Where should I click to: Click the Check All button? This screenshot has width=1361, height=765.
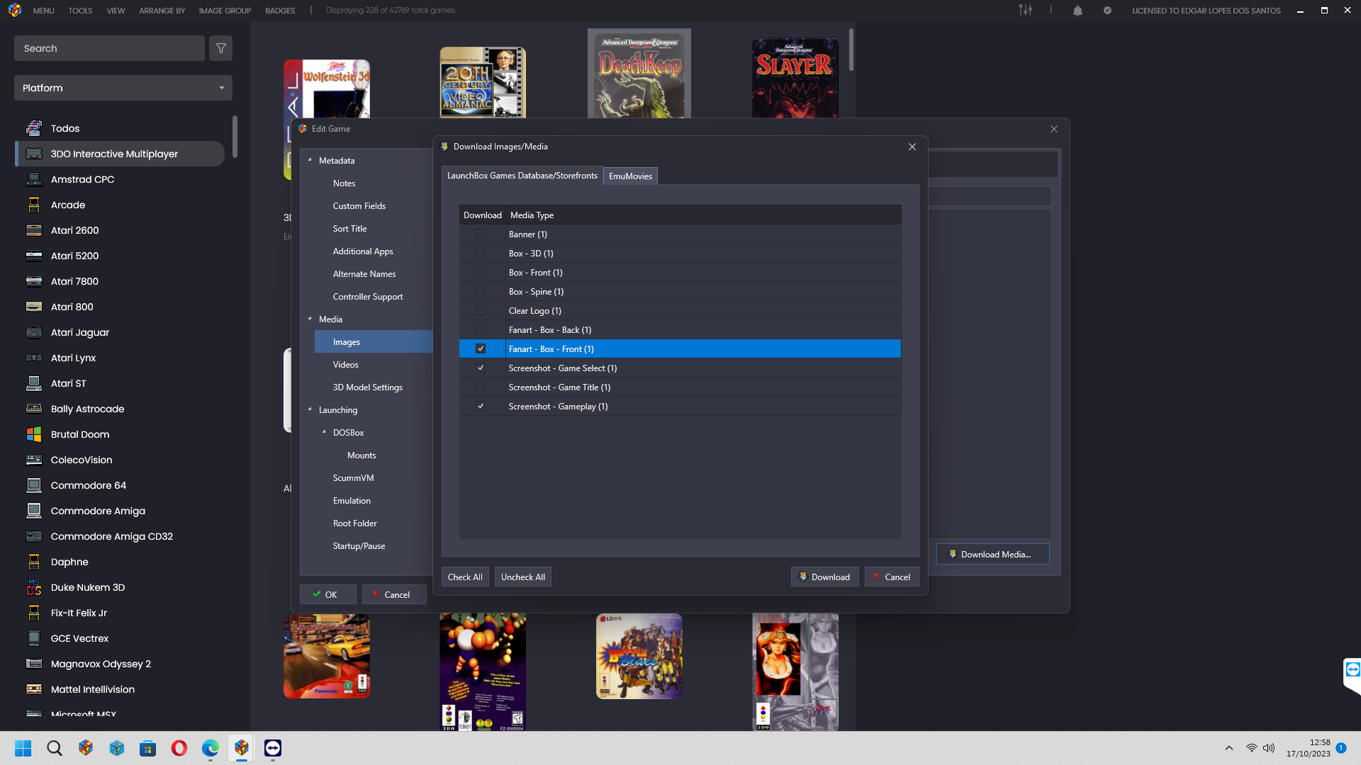465,577
